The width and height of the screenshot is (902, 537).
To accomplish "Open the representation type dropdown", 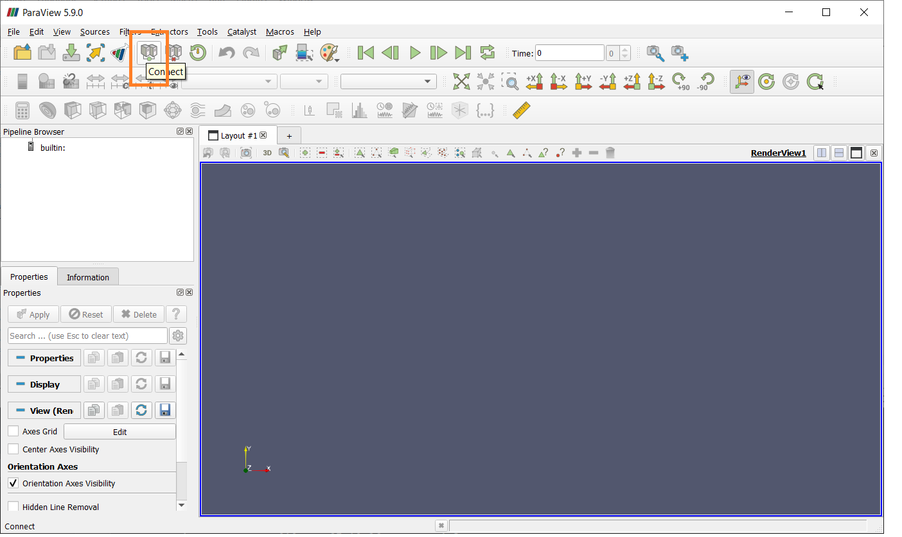I will pos(389,81).
